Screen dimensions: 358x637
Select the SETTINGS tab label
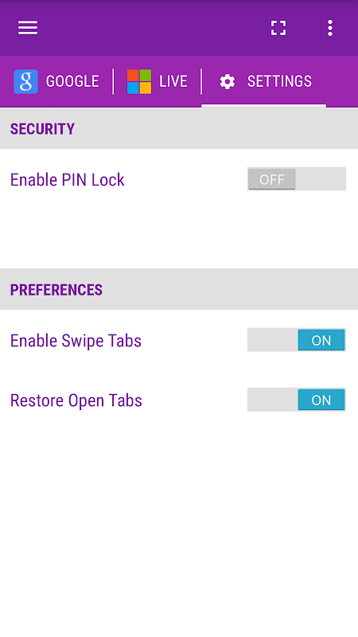tap(280, 81)
